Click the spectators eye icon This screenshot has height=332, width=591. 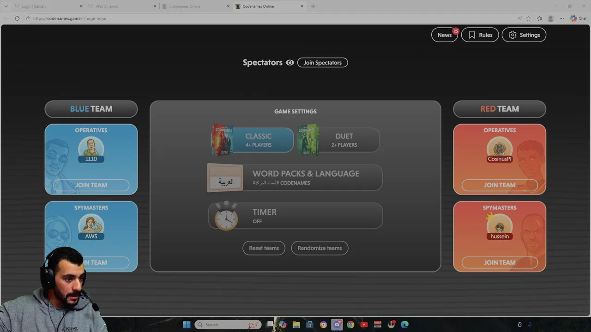point(290,63)
